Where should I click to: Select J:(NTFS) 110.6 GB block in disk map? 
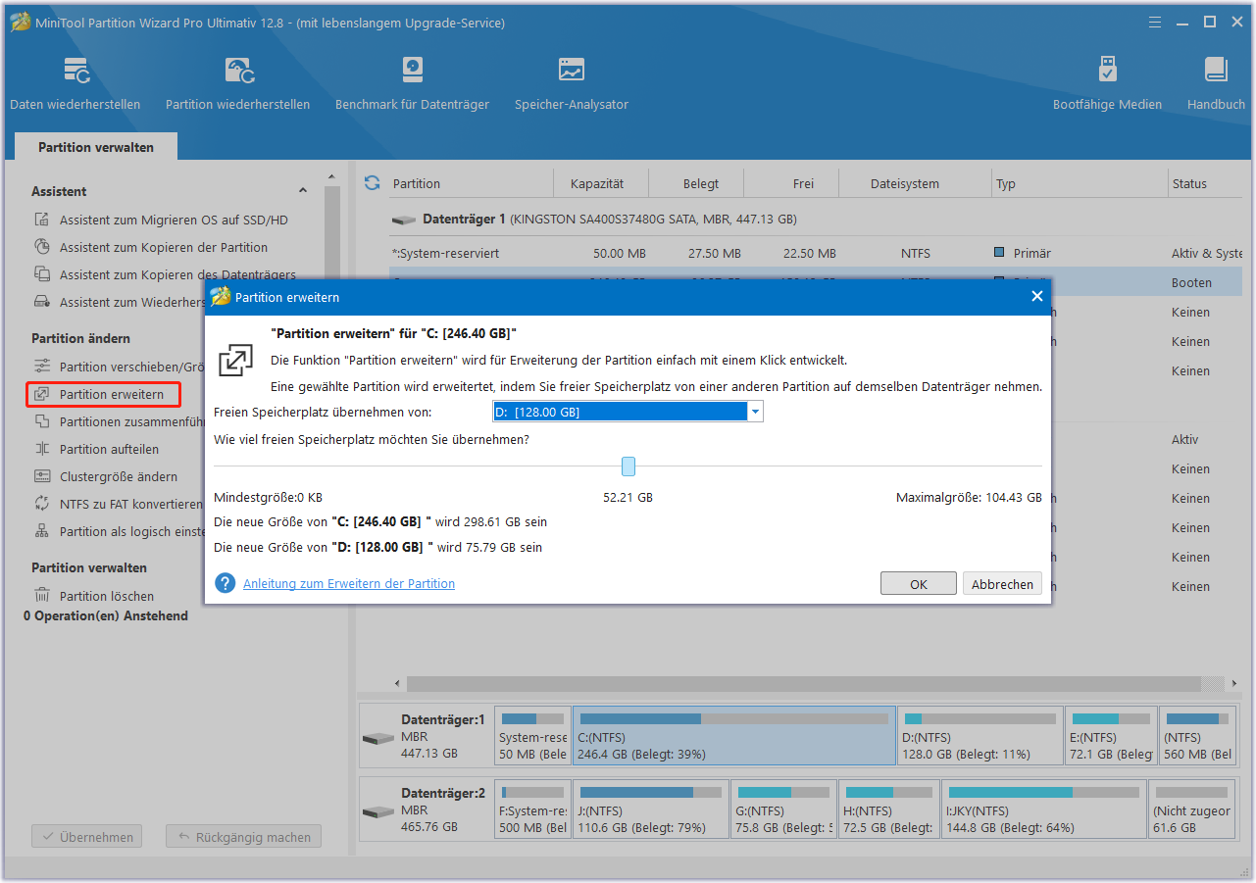coord(651,810)
